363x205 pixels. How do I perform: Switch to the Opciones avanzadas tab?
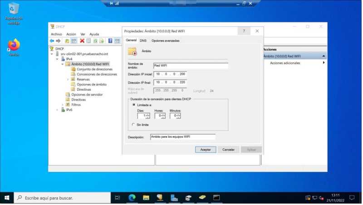[x=166, y=40]
